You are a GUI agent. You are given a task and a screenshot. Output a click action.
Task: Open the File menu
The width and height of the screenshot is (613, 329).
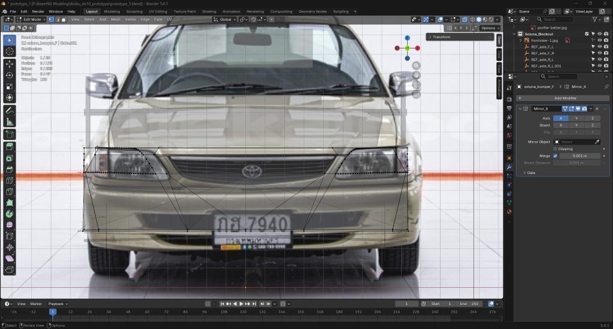tap(13, 11)
